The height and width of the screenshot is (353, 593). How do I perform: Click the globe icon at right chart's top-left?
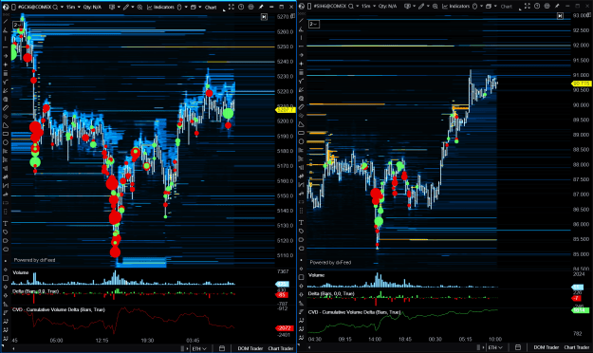point(302,6)
